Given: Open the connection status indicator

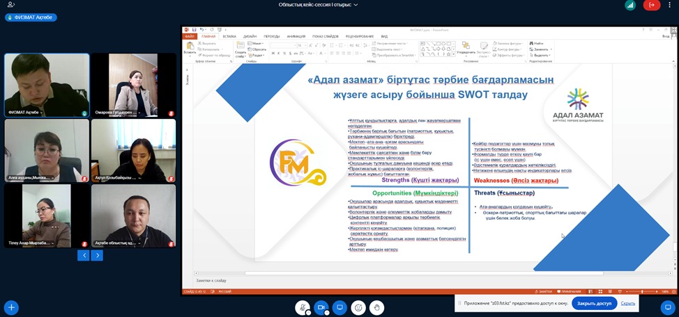Looking at the screenshot, I should pos(631,5).
